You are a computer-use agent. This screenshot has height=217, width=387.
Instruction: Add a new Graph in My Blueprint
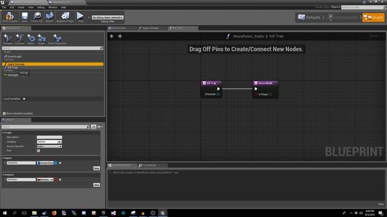point(42,39)
